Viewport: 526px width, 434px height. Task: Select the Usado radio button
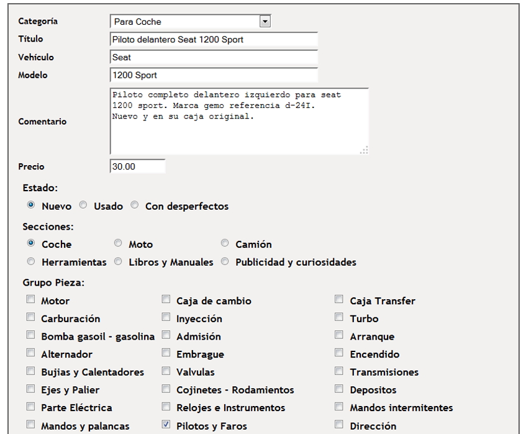pyautogui.click(x=83, y=206)
